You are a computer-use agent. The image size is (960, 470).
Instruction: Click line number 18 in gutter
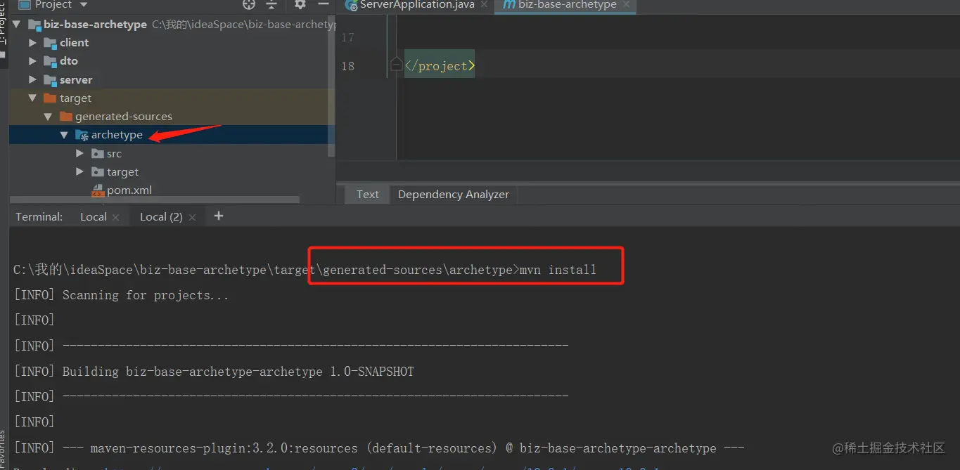[347, 66]
